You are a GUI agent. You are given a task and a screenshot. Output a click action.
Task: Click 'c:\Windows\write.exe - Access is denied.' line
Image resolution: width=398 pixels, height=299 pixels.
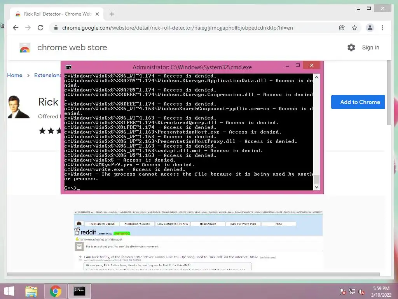pos(125,169)
